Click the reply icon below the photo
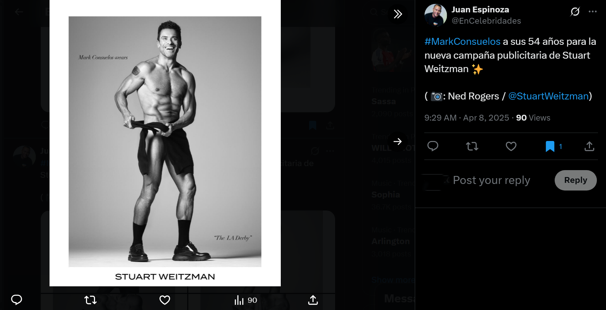Image resolution: width=606 pixels, height=310 pixels. (x=17, y=300)
